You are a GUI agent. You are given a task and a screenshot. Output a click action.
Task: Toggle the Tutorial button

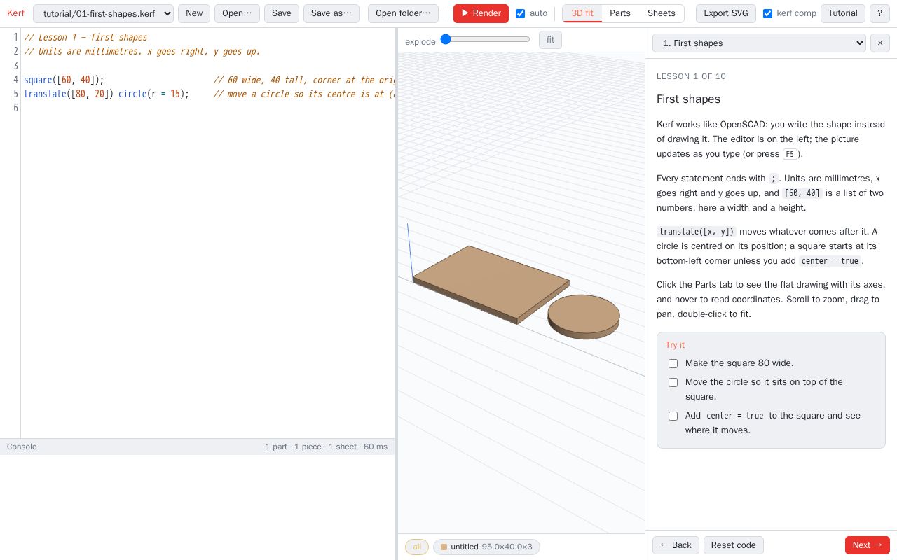pos(842,13)
